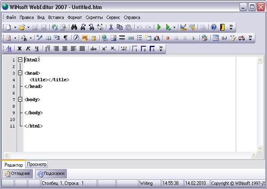
Task: Click the AA font size icon
Action: click(157, 38)
